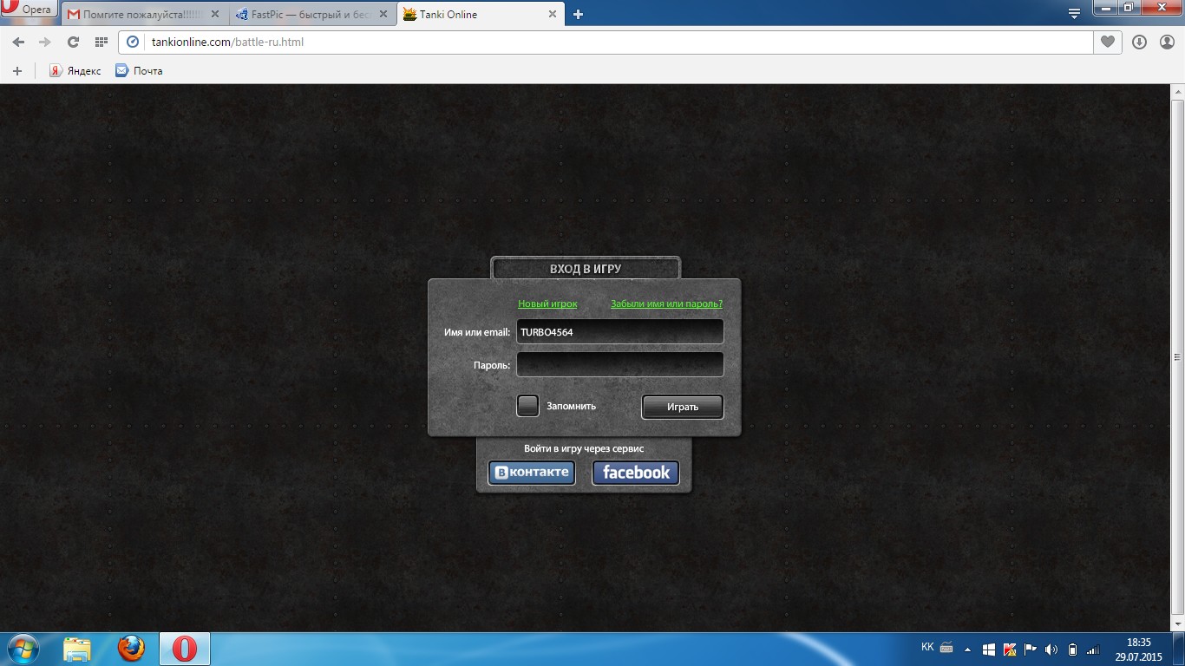The image size is (1185, 666).
Task: Open the Яндекс bookmark
Action: (x=75, y=71)
